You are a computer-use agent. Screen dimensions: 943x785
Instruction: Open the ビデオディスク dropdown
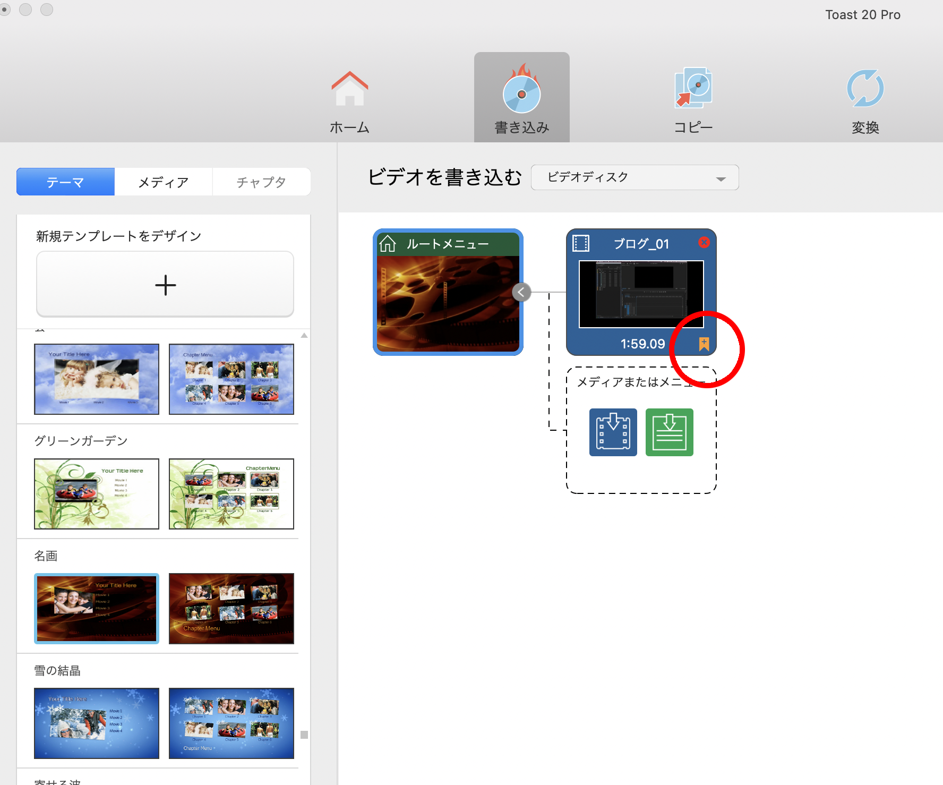pyautogui.click(x=634, y=177)
